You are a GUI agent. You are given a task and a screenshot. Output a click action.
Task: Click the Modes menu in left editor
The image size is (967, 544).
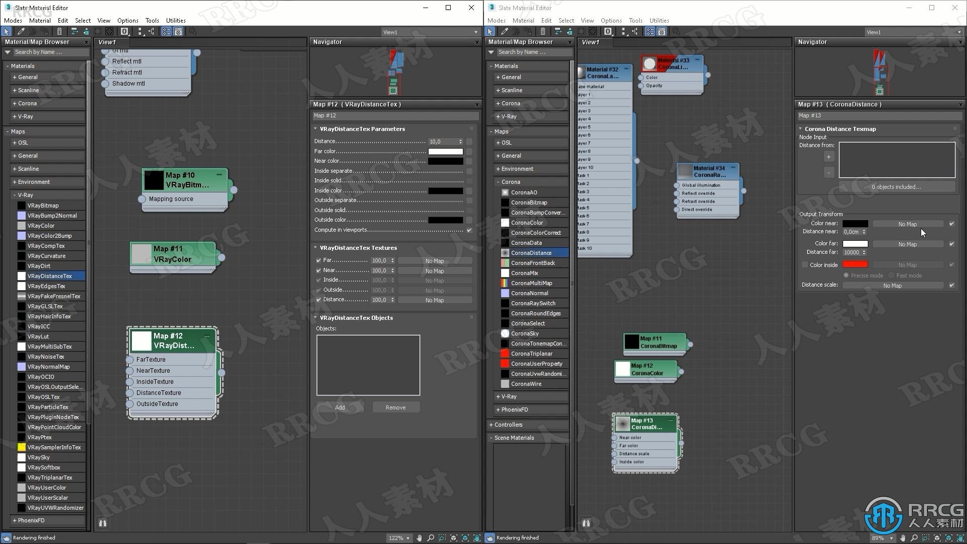(12, 20)
